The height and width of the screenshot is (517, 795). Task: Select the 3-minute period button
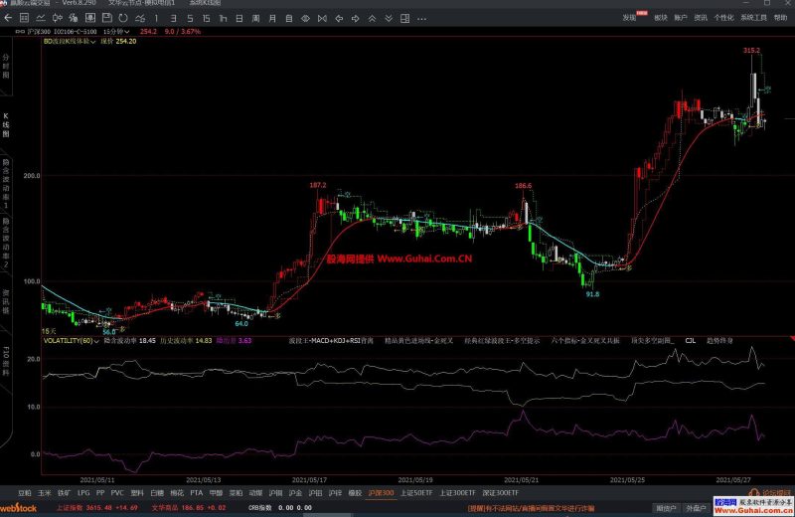pyautogui.click(x=173, y=19)
